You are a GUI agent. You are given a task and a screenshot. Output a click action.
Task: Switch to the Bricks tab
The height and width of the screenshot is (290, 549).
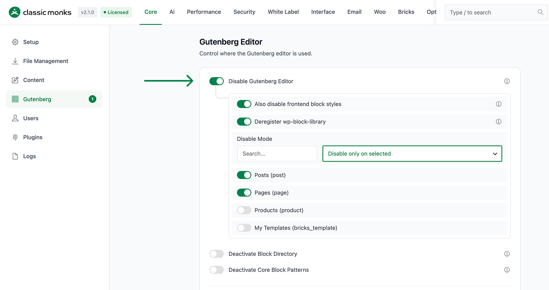point(406,12)
